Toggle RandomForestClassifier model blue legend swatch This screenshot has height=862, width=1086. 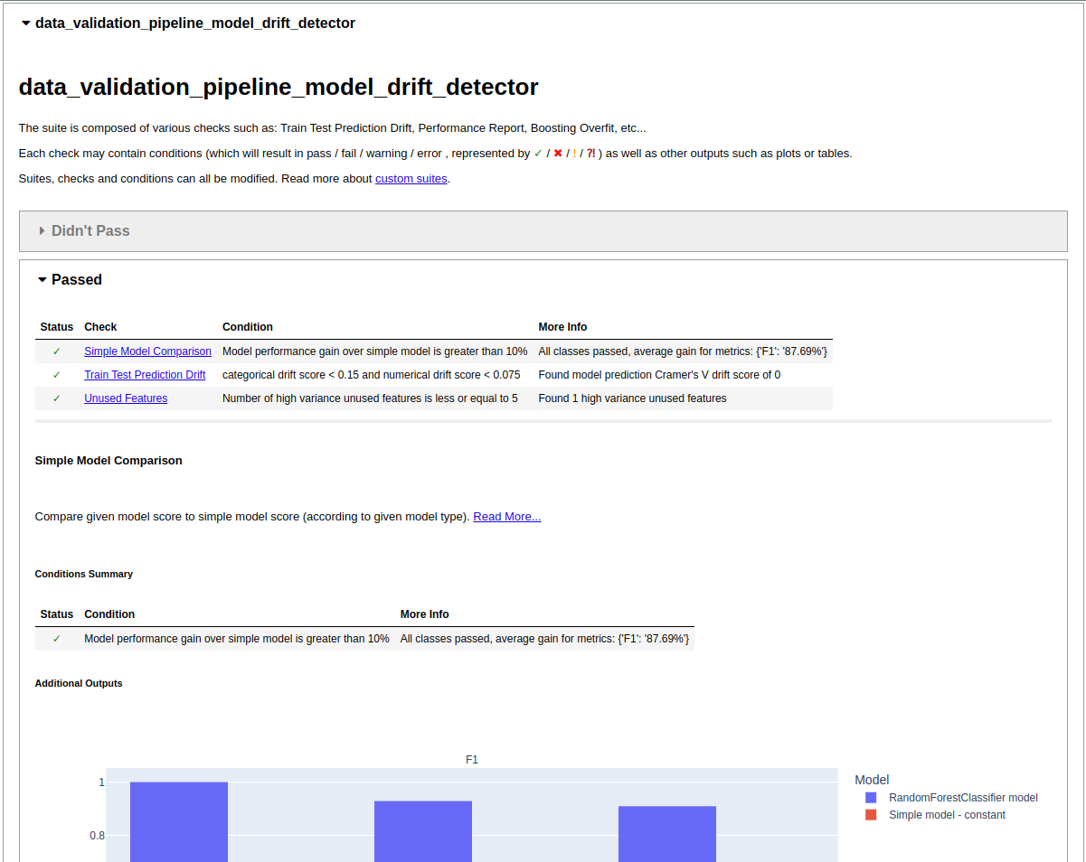tap(871, 798)
